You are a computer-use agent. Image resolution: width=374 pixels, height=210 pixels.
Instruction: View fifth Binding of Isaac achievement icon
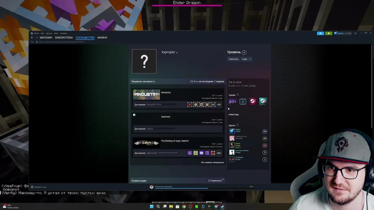(x=213, y=153)
